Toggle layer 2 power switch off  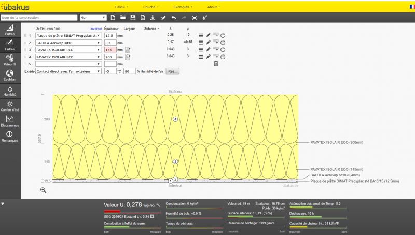point(224,43)
